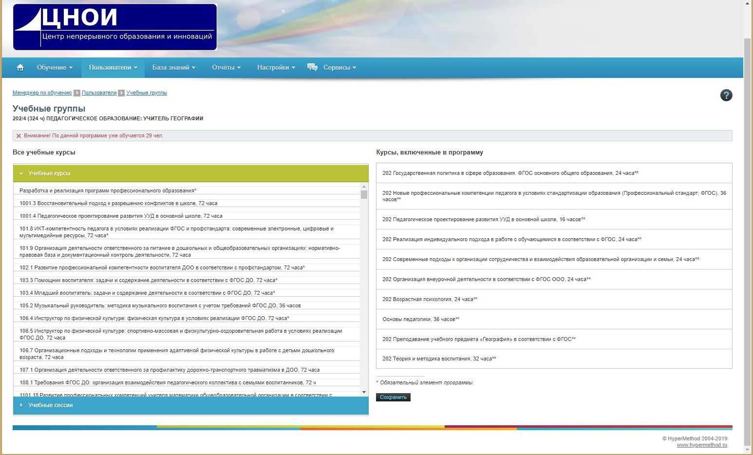Image resolution: width=753 pixels, height=455 pixels.
Task: Open the Сервисы menu
Action: [x=339, y=68]
